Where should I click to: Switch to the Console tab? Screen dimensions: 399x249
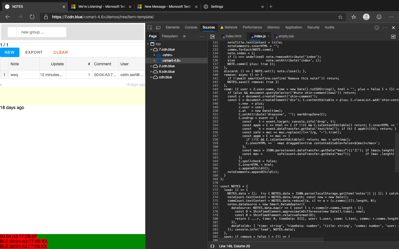click(191, 27)
